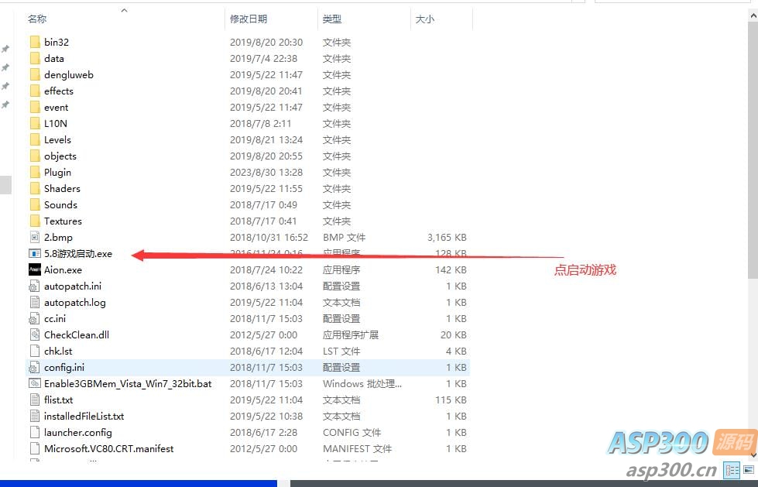Select the Microsoft.VC80.CRT.manifest file icon
This screenshot has height=487, width=758.
[x=35, y=449]
